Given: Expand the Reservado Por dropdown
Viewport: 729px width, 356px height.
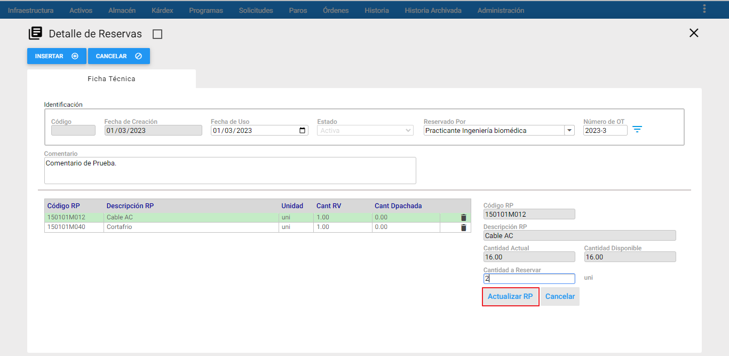Looking at the screenshot, I should [x=569, y=130].
